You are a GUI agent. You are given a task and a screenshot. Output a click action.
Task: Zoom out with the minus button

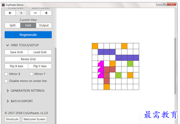click(x=35, y=13)
